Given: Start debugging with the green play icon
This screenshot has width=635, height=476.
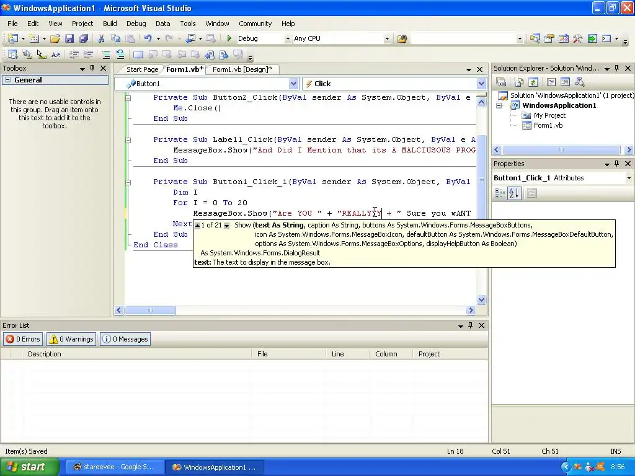Looking at the screenshot, I should click(x=229, y=38).
